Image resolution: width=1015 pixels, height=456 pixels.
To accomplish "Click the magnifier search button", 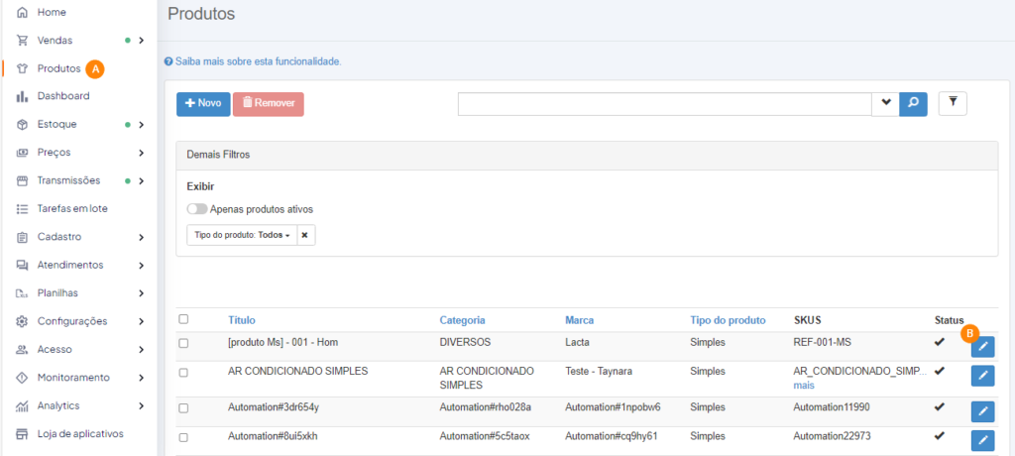I will pyautogui.click(x=913, y=104).
